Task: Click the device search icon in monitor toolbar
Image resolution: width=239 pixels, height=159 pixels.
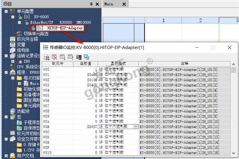Action: (x=46, y=57)
